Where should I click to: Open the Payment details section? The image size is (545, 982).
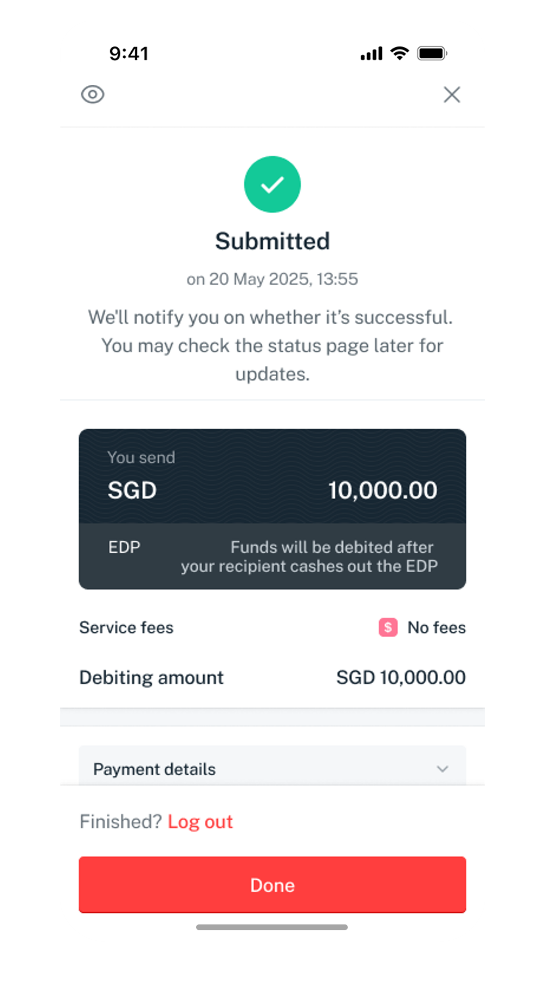pos(272,766)
